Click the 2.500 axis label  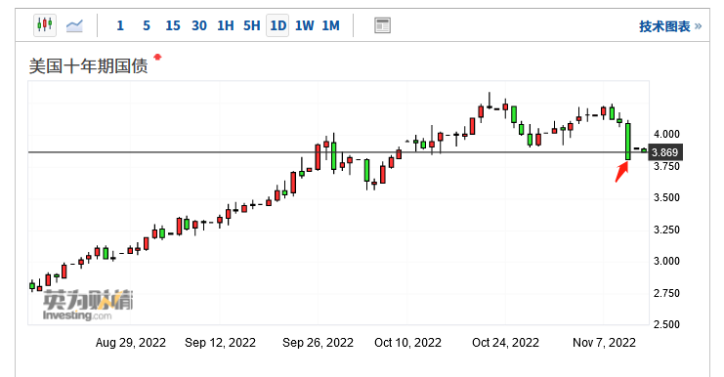pos(666,324)
